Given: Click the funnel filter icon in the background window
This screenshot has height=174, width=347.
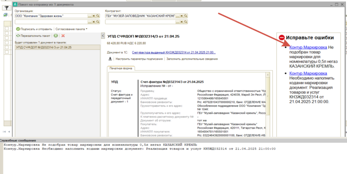Looking at the screenshot, I should pos(7,8).
